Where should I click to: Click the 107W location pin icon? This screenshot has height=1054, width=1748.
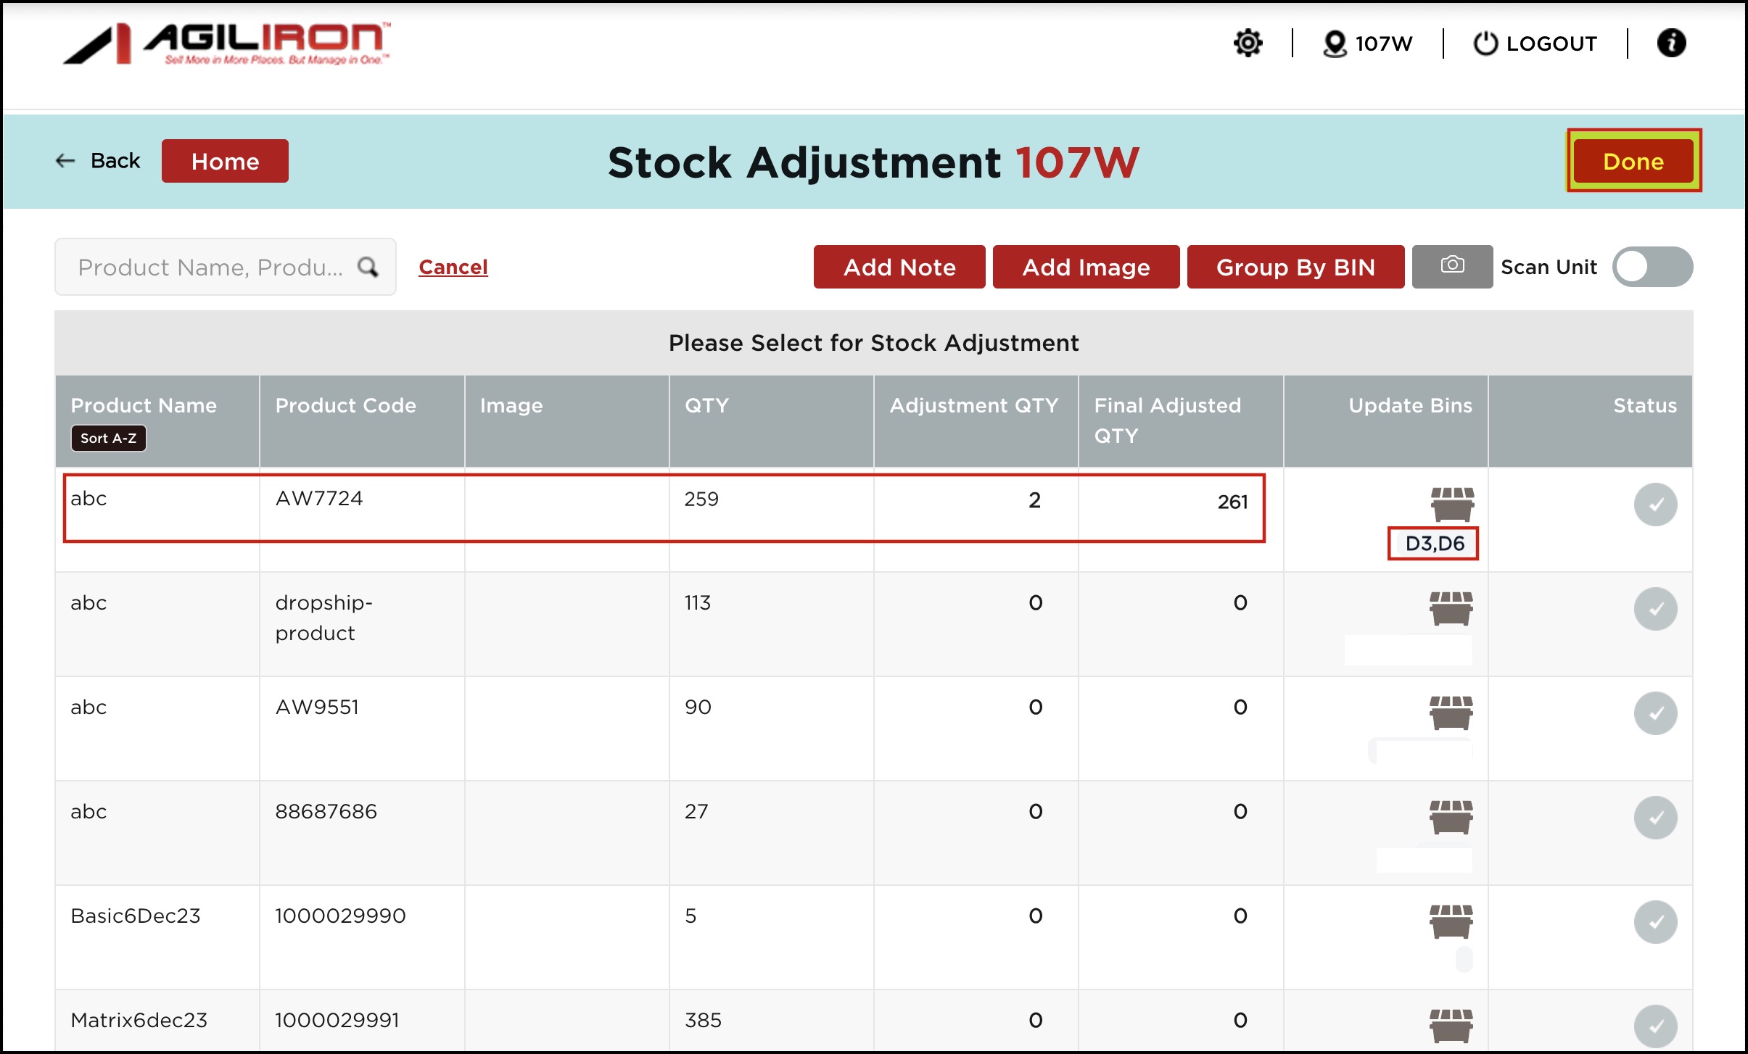click(x=1334, y=43)
